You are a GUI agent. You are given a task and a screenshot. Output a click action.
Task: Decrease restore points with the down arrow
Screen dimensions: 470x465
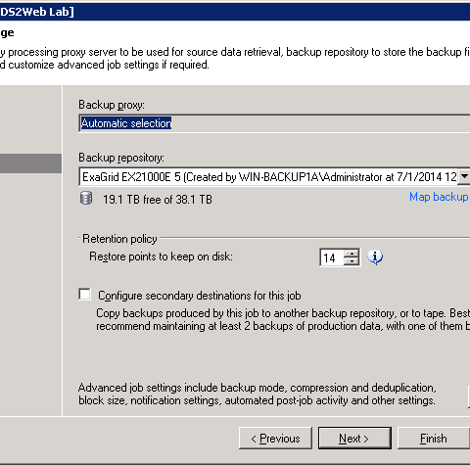point(352,261)
